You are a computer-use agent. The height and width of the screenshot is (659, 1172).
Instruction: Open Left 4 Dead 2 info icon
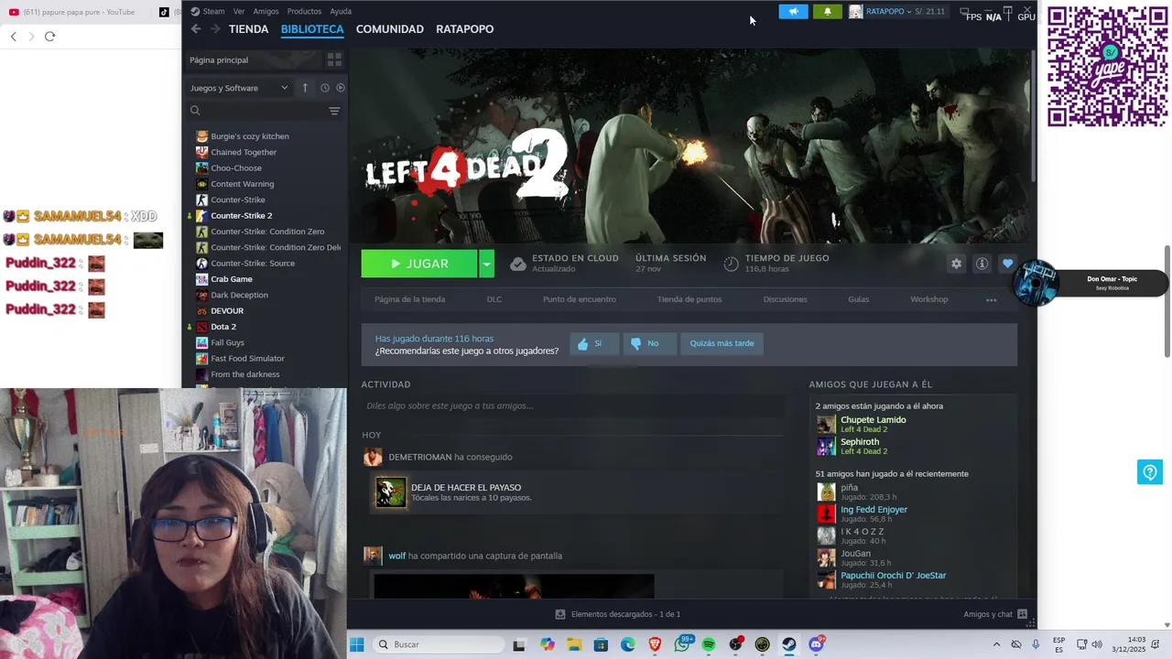click(982, 264)
